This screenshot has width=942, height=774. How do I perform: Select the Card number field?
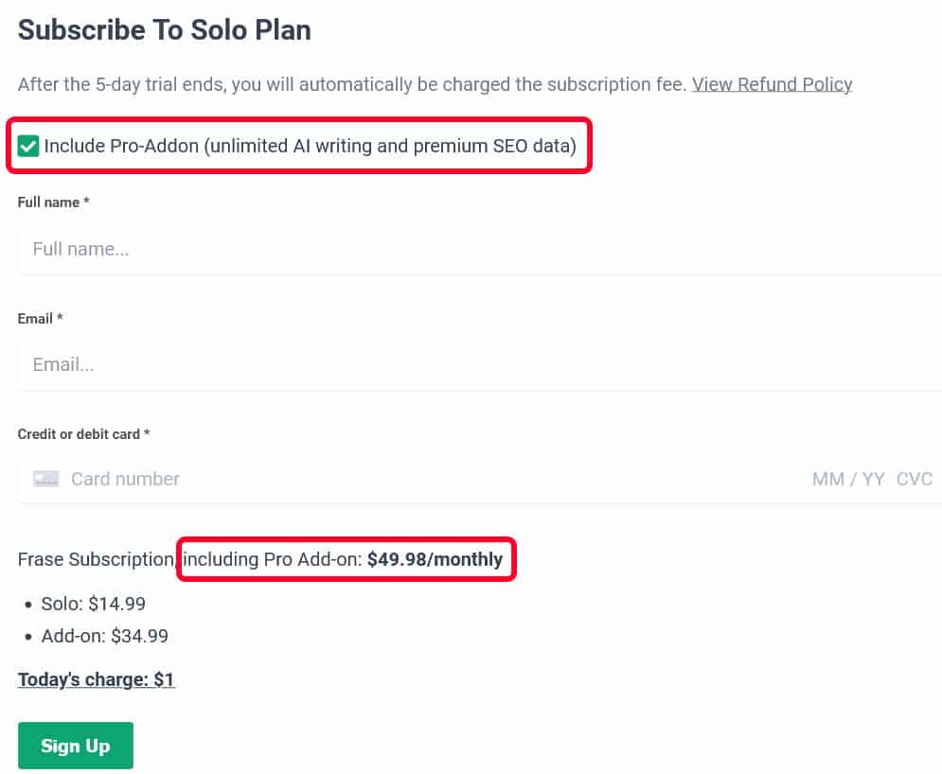click(379, 479)
